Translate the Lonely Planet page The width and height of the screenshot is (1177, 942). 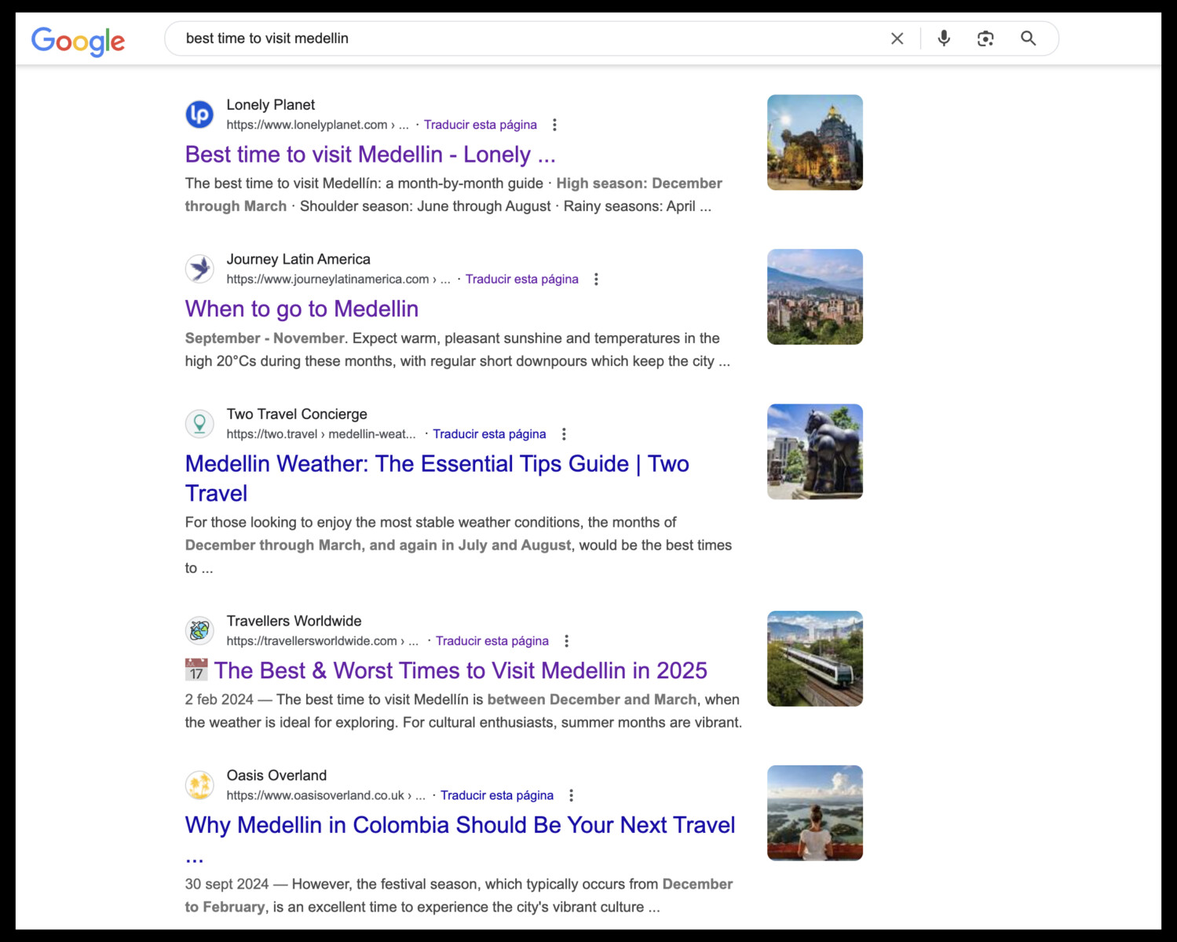(x=481, y=125)
